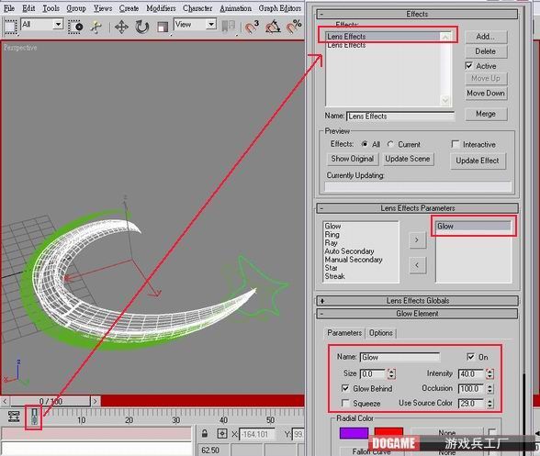Toggle the Angle Snap icon
The width and height of the screenshot is (540, 456).
[273, 27]
